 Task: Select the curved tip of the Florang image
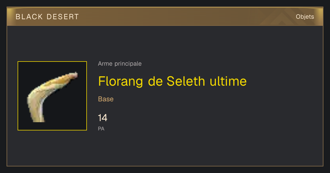tap(72, 76)
